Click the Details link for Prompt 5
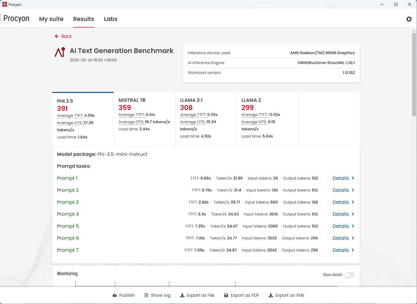Image resolution: width=417 pixels, height=304 pixels. coord(341,226)
